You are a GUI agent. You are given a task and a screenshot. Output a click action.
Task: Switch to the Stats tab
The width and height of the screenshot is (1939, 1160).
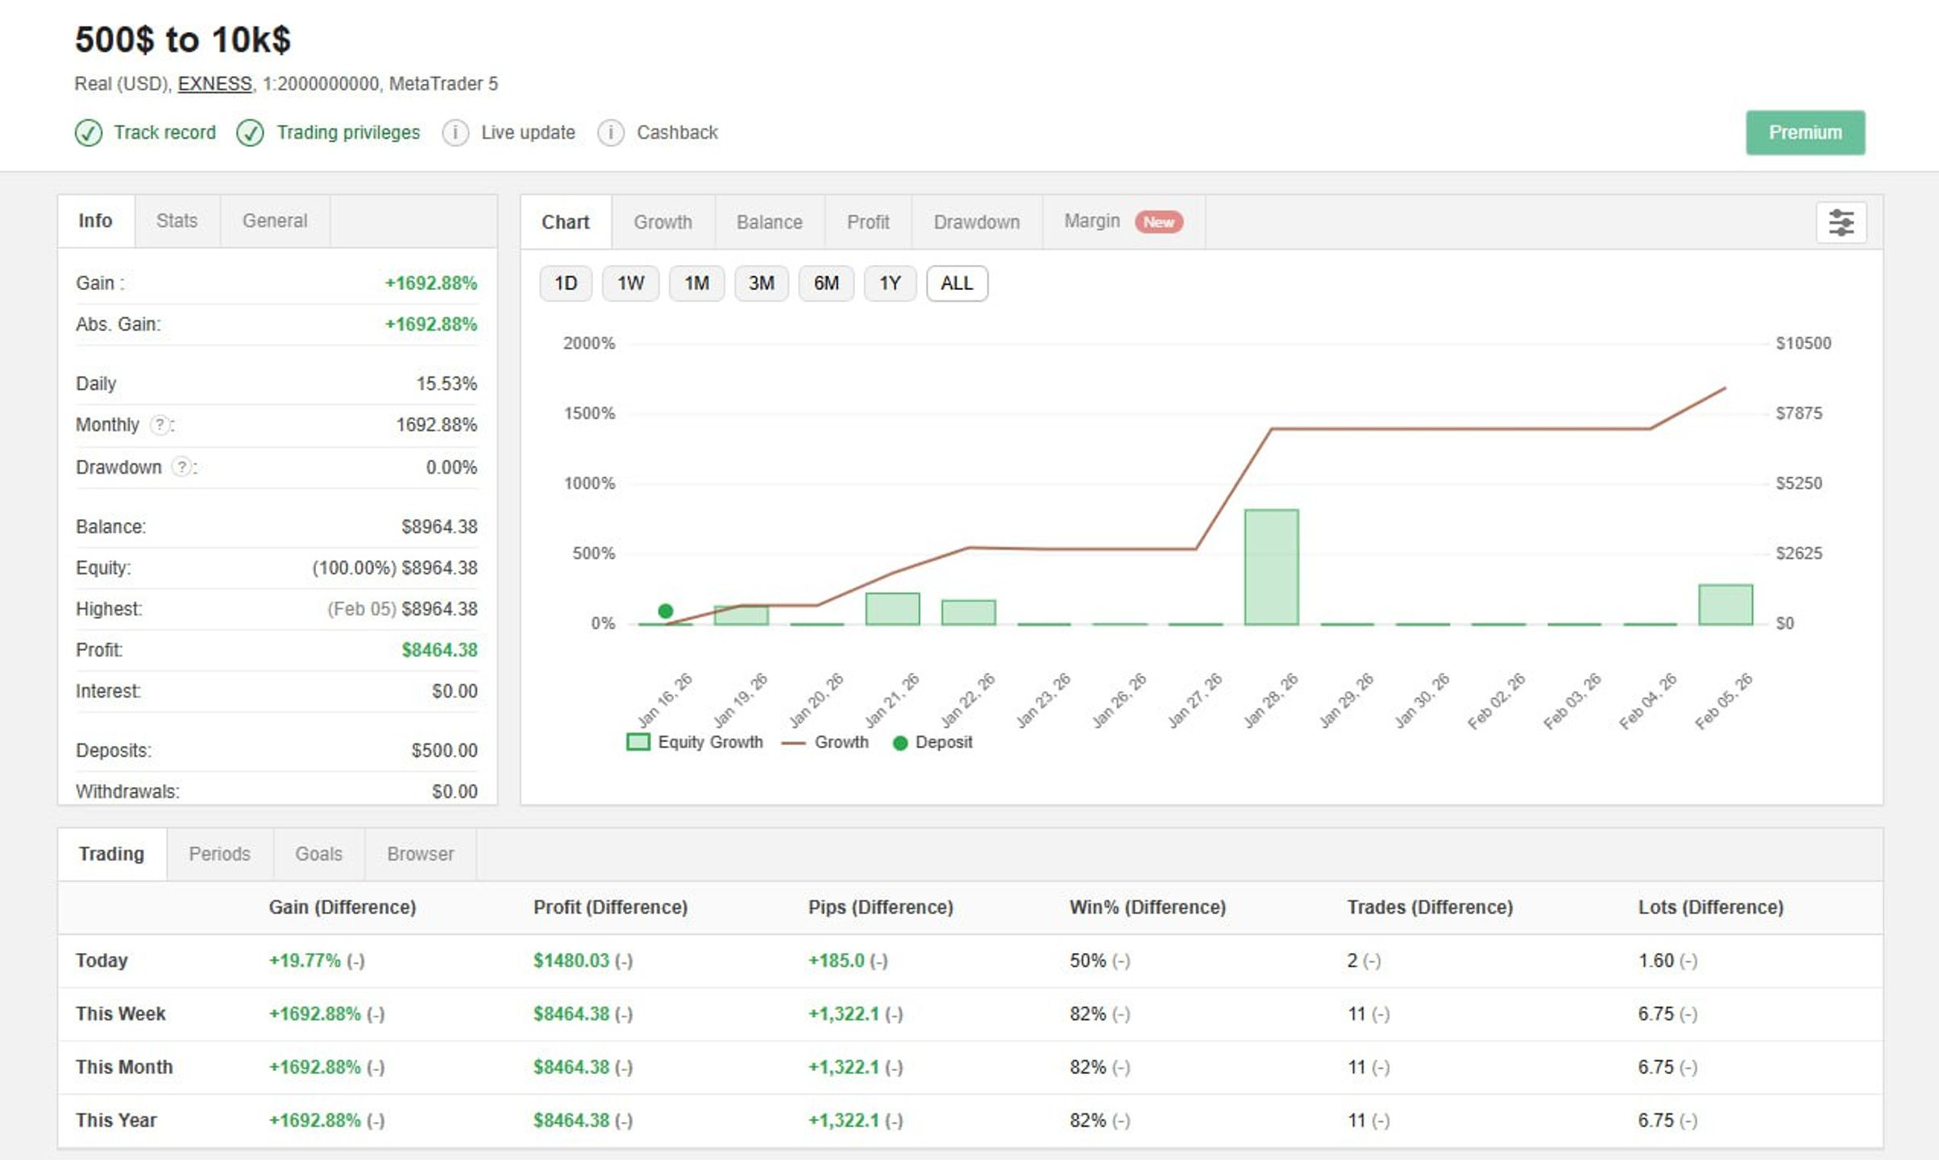[x=177, y=221]
